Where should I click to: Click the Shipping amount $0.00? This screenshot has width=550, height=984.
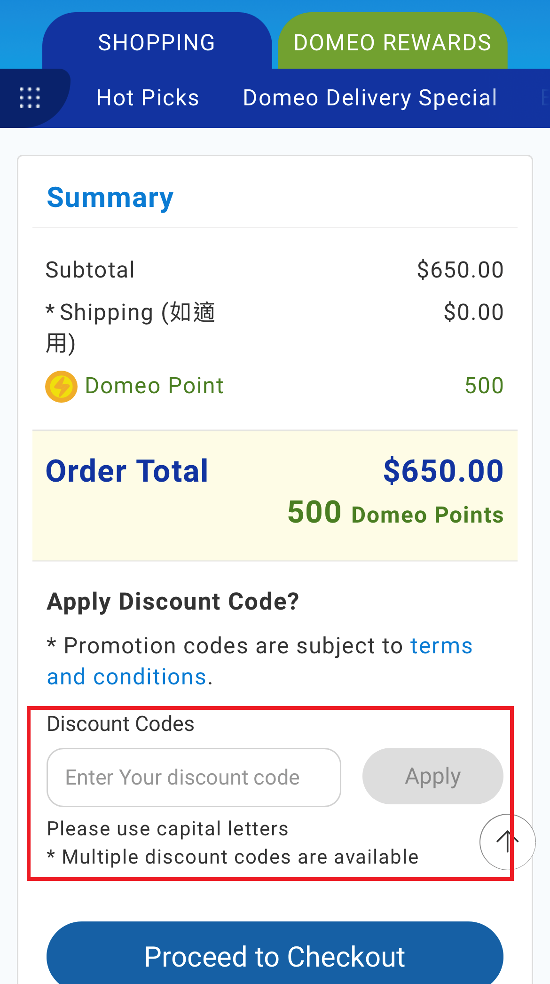click(x=473, y=312)
